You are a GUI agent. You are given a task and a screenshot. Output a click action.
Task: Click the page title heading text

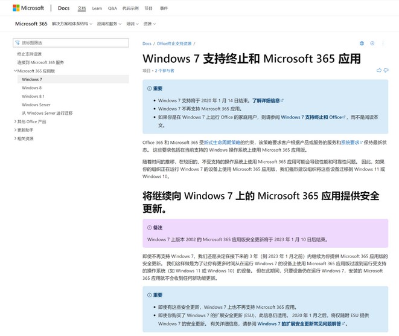pos(252,59)
